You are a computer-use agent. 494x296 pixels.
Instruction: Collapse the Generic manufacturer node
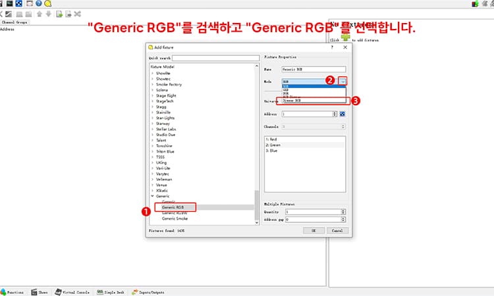point(153,196)
